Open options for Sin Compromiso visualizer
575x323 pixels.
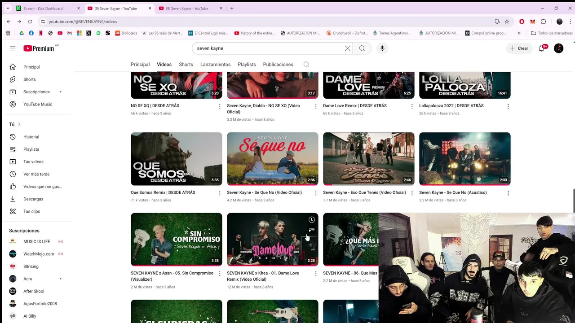point(220,274)
